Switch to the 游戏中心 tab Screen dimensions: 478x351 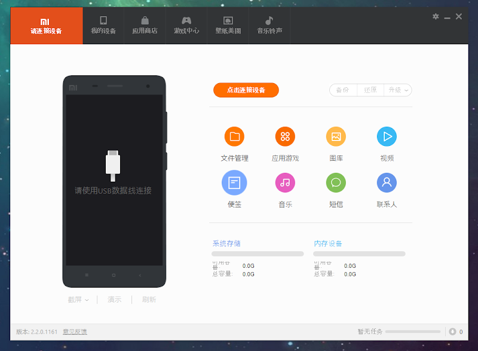point(186,26)
